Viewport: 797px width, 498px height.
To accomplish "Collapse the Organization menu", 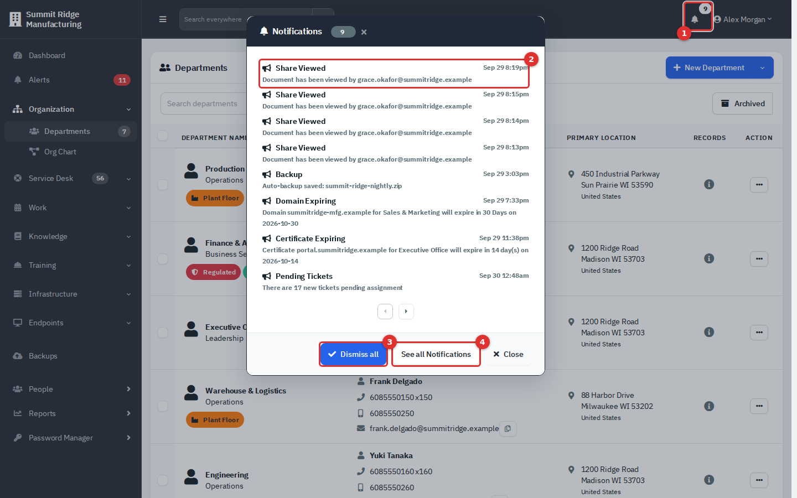I will click(71, 109).
